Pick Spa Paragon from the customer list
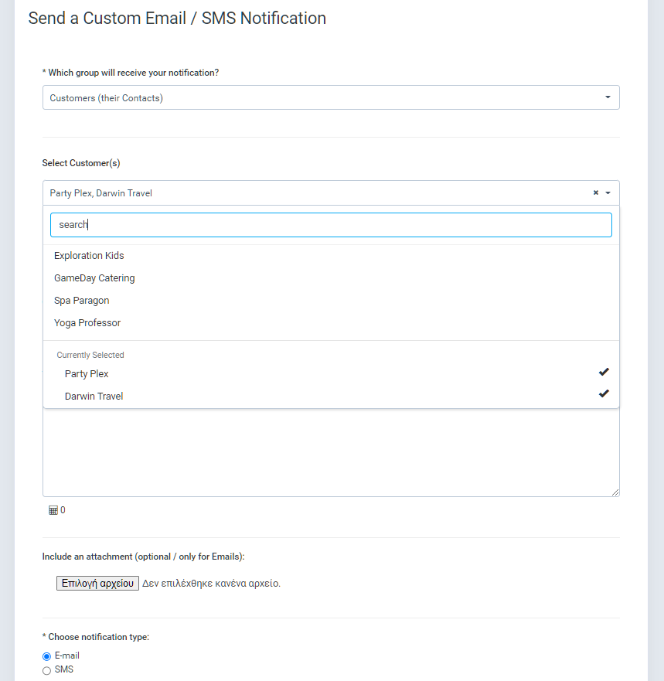 [81, 301]
